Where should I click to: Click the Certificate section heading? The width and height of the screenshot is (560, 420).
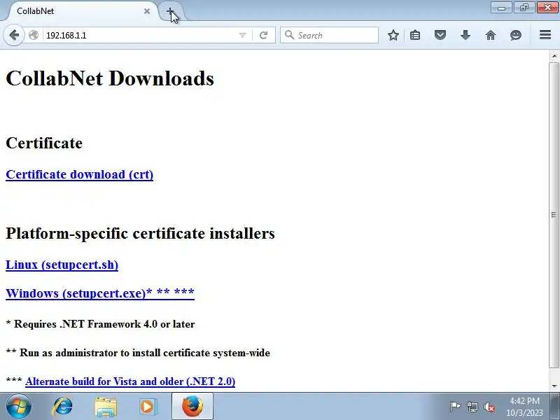(x=44, y=143)
